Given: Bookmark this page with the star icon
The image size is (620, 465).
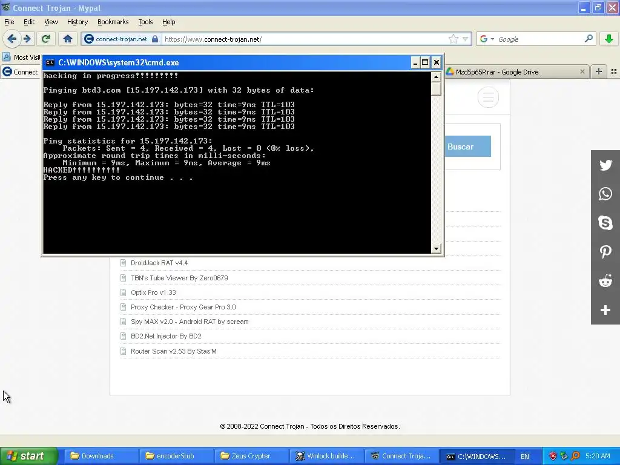Looking at the screenshot, I should click(x=453, y=39).
